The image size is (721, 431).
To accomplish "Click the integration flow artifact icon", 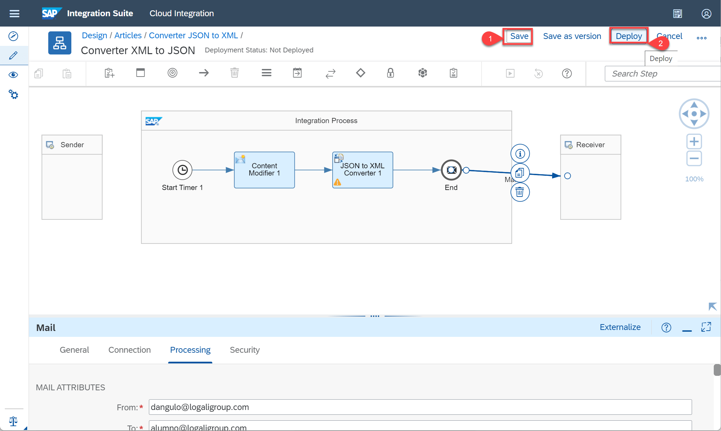I will (60, 43).
